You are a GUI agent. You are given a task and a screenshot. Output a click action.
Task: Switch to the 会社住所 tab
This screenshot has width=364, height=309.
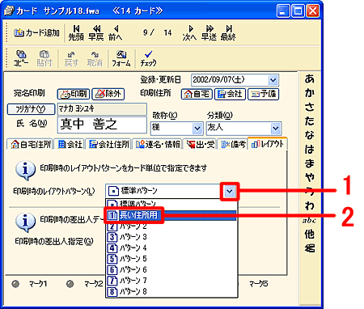[x=108, y=144]
